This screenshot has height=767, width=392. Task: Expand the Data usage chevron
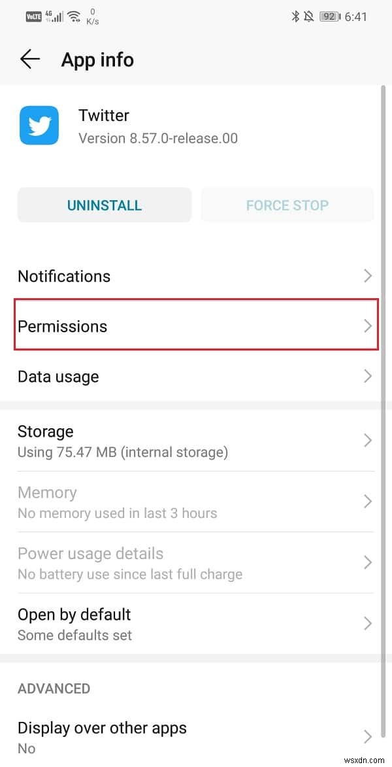(x=368, y=377)
